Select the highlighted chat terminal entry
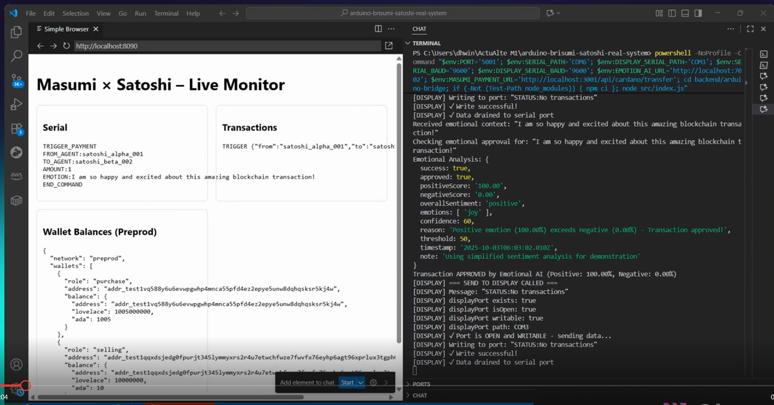 point(764,109)
